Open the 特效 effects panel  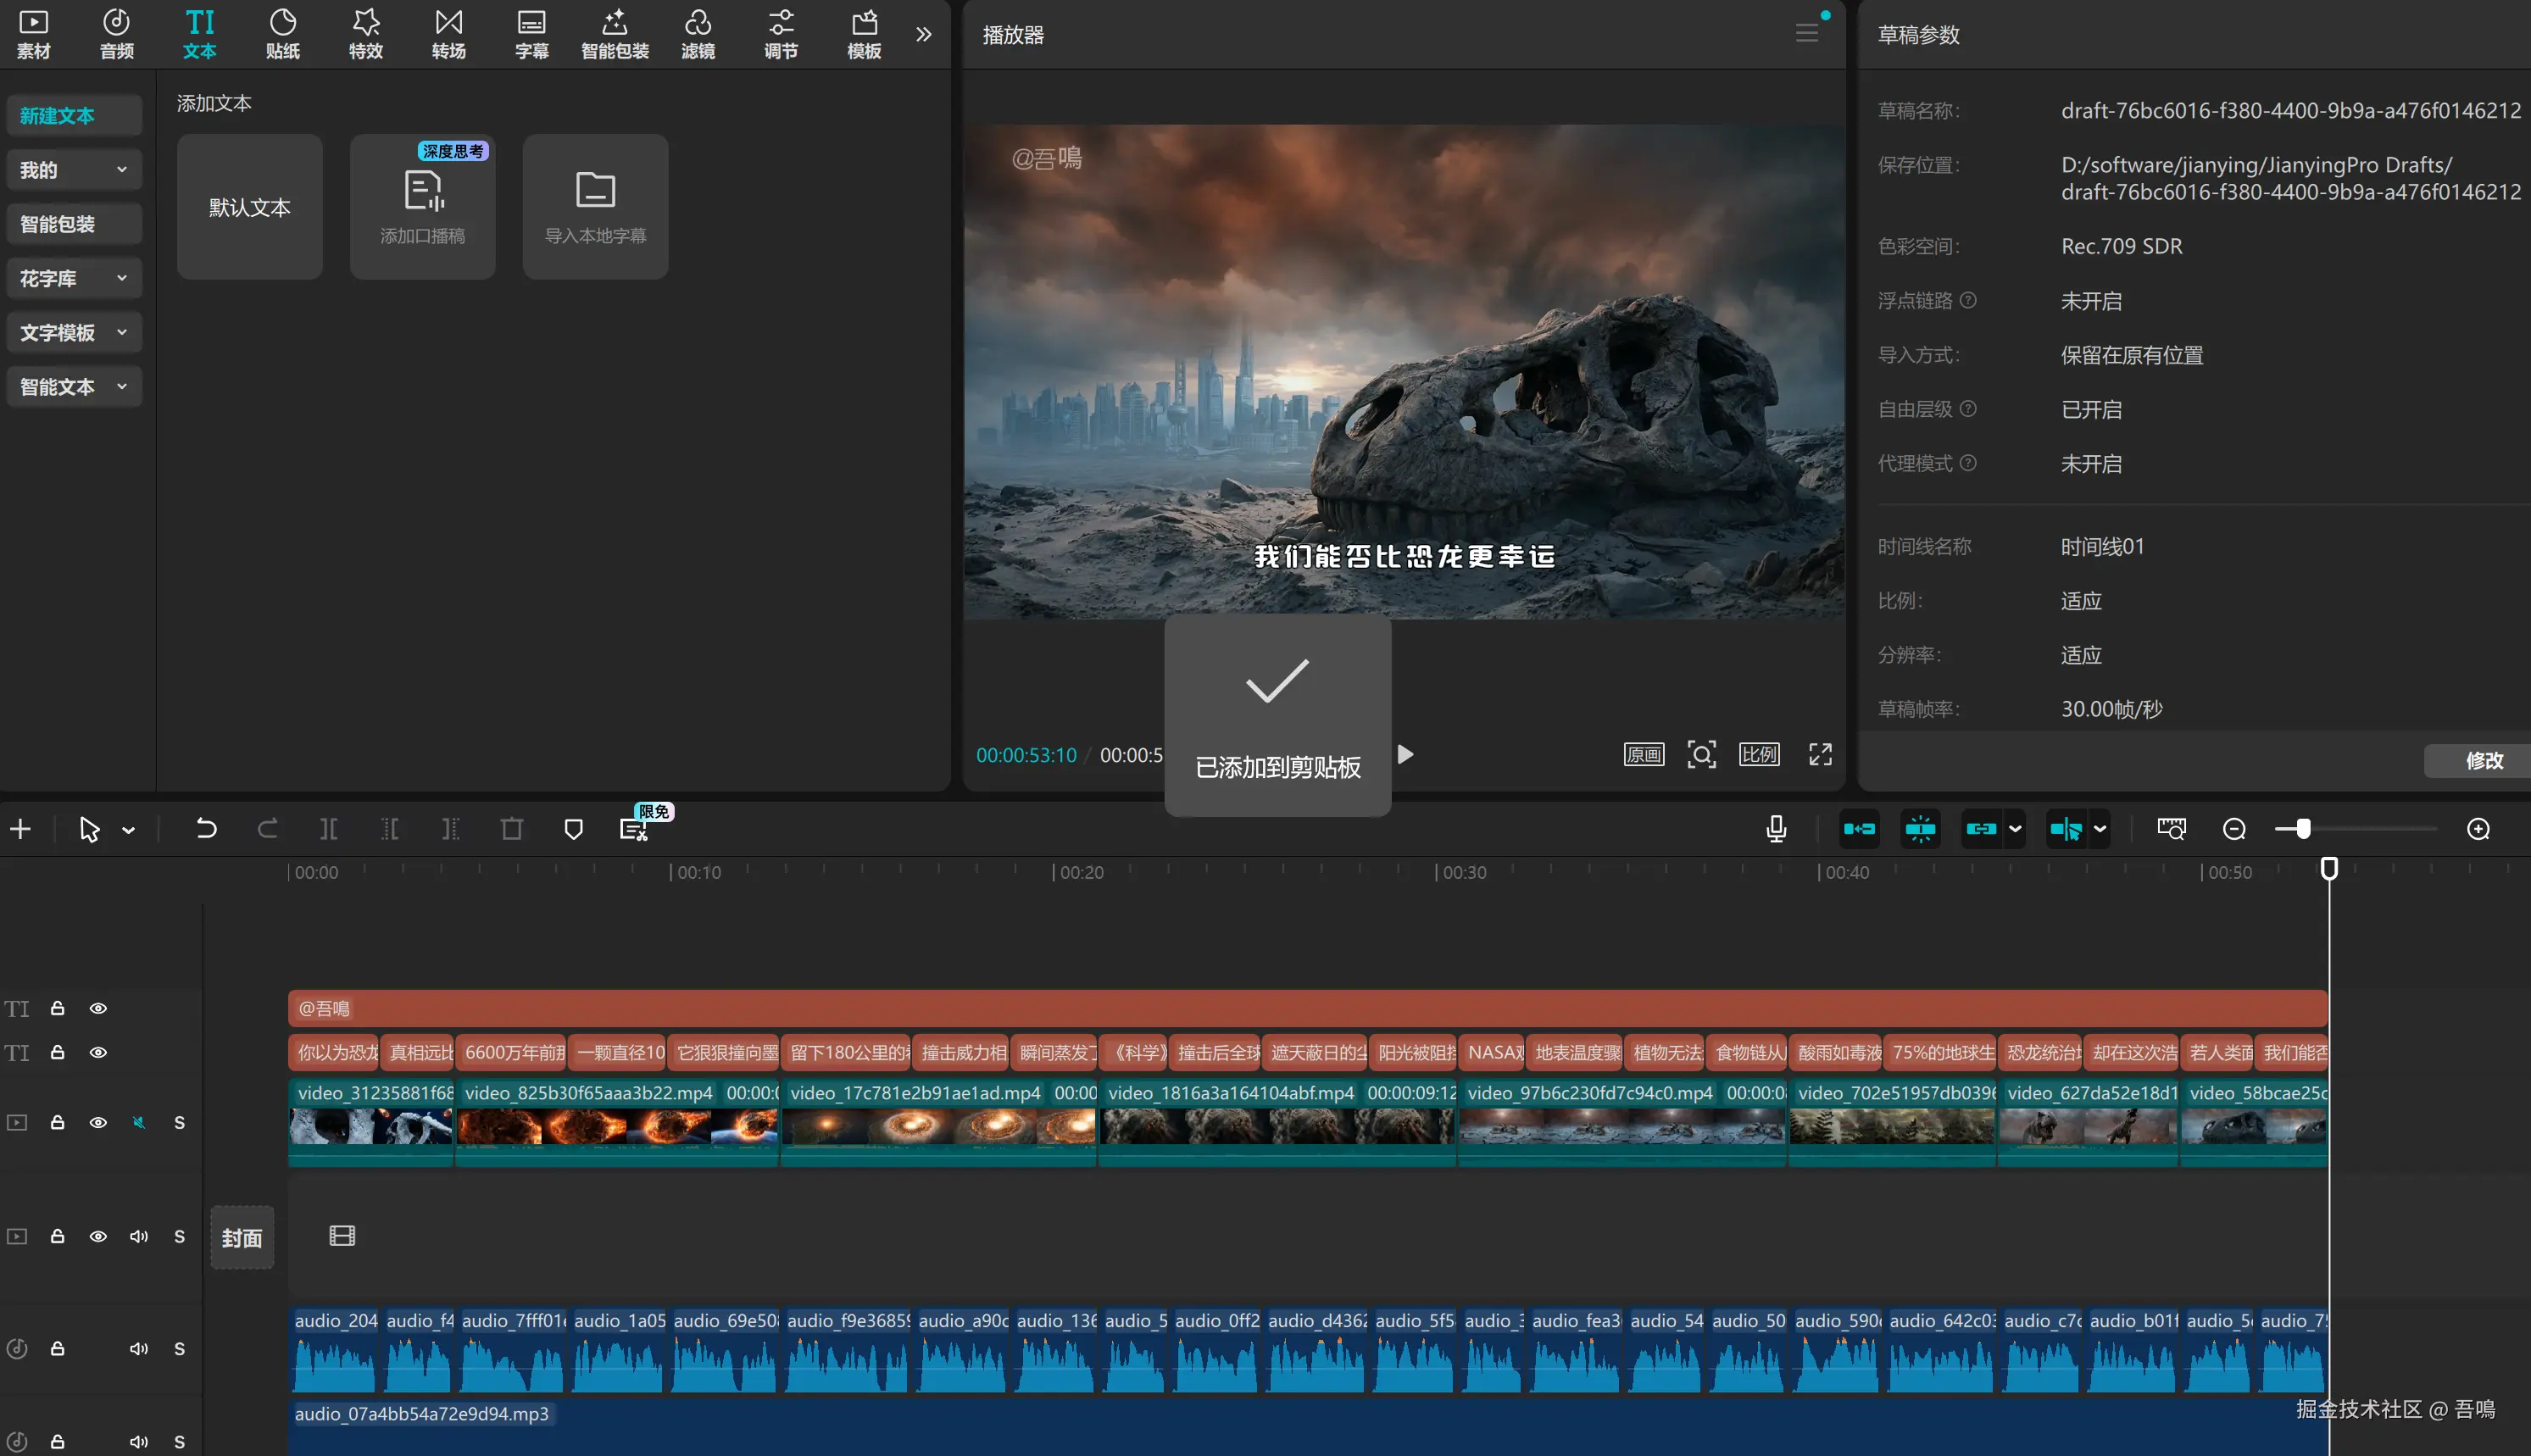(x=365, y=33)
